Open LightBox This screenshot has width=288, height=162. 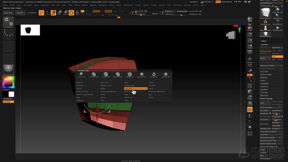[20, 13]
